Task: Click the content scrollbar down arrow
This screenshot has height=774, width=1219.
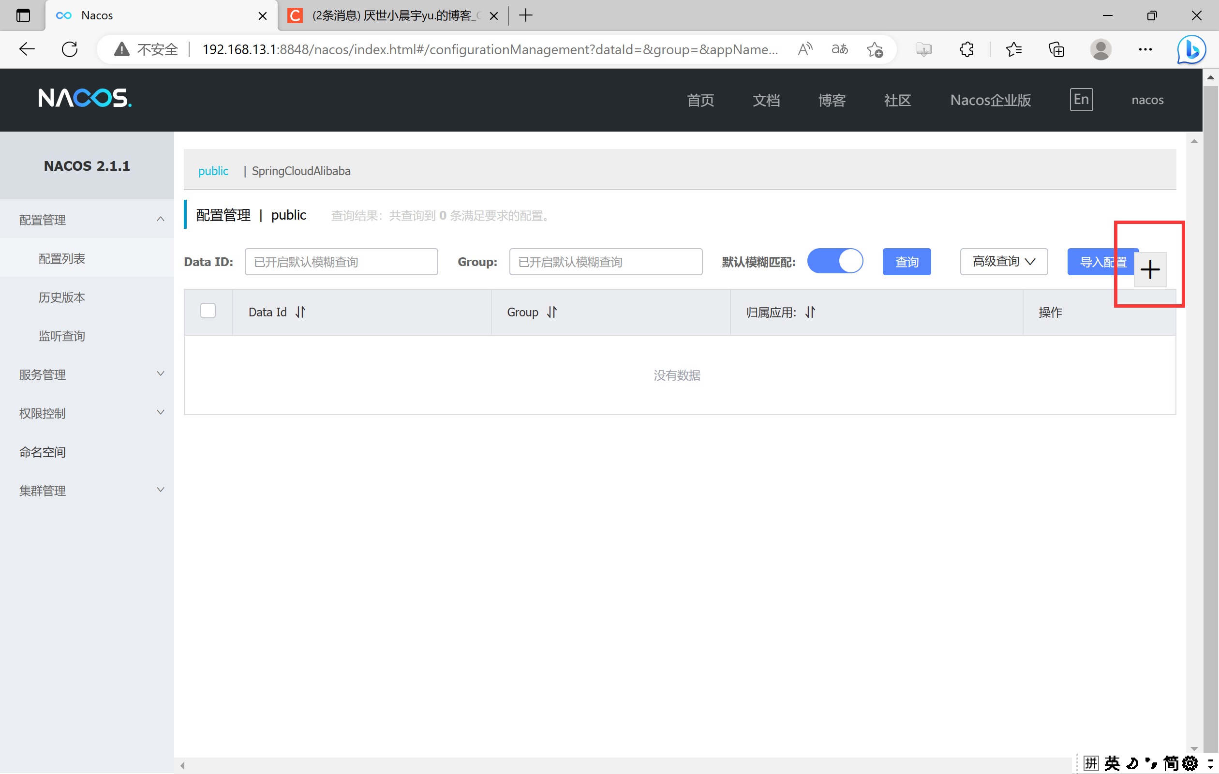Action: click(1194, 748)
